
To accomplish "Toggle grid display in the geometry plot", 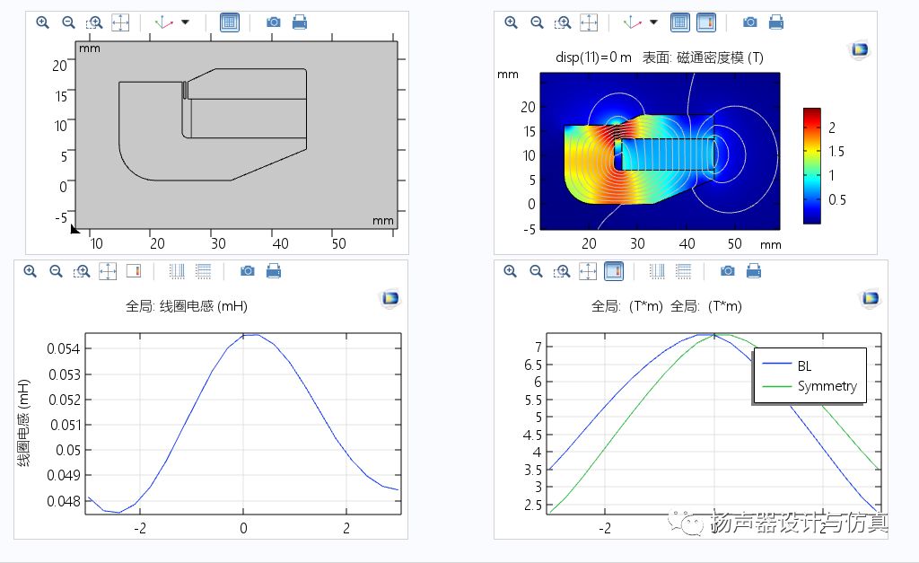I will pyautogui.click(x=230, y=22).
